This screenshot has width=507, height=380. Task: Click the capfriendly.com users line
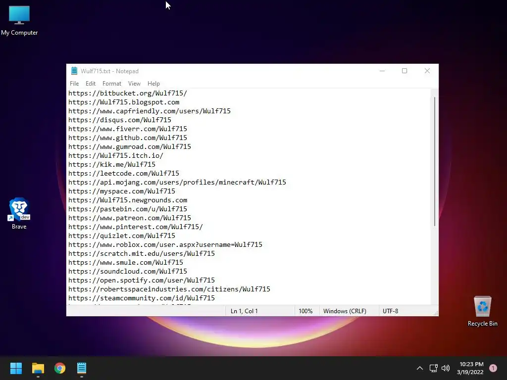coord(150,111)
